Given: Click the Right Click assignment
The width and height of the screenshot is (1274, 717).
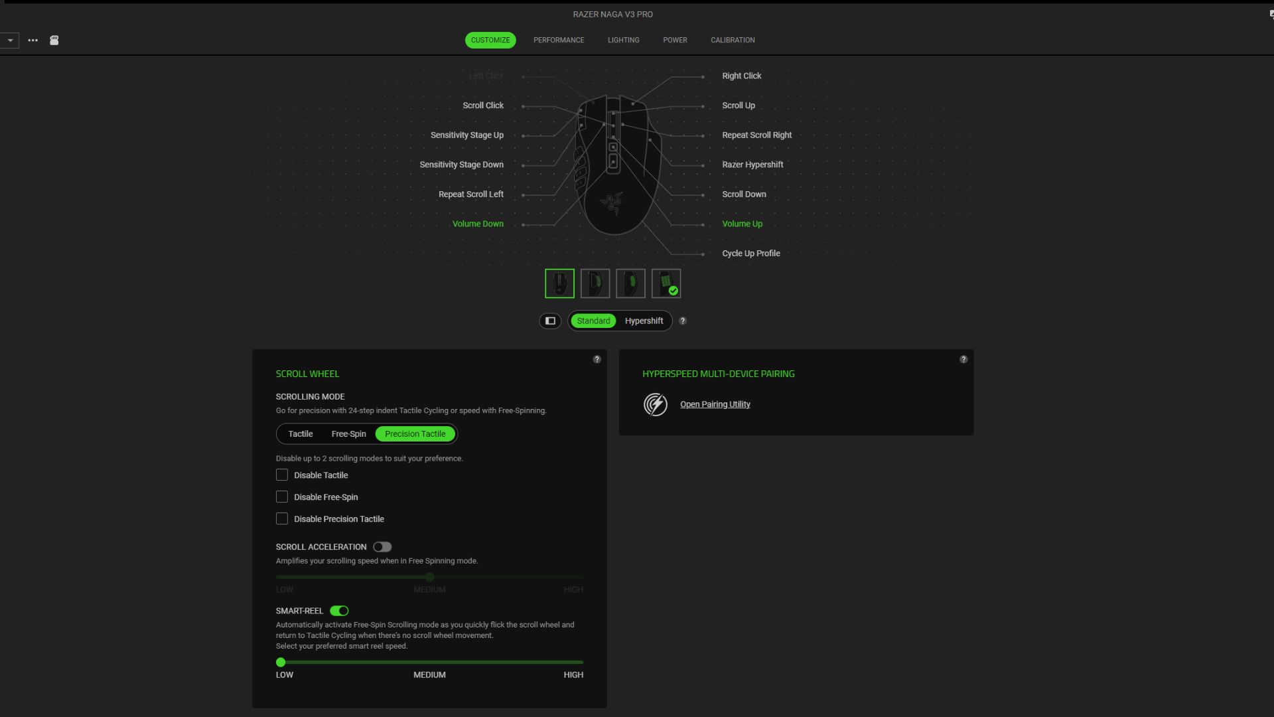Looking at the screenshot, I should pyautogui.click(x=741, y=76).
